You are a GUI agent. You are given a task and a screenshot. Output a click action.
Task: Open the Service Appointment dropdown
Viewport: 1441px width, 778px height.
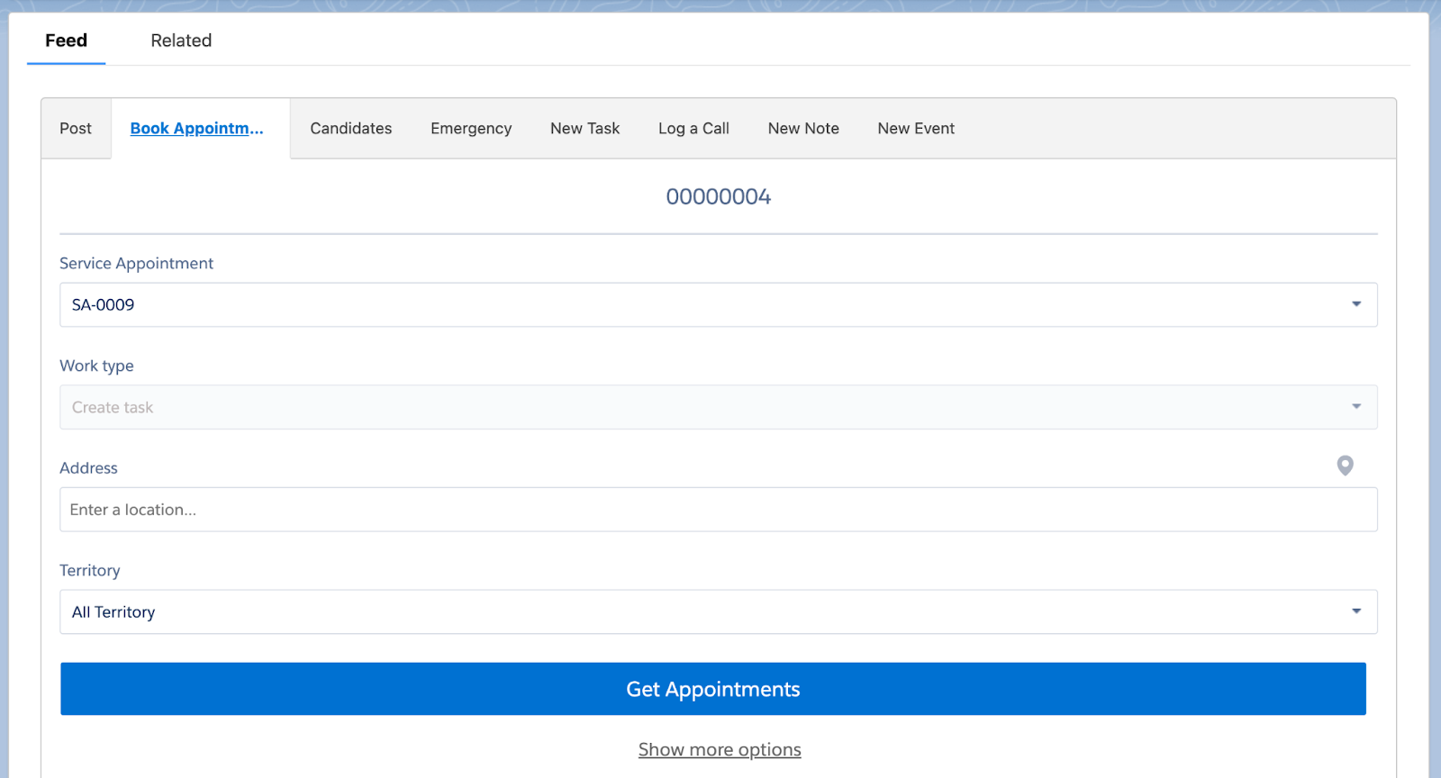(x=718, y=304)
